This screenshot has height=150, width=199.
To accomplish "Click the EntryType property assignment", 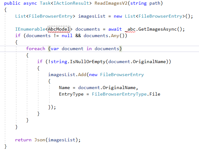I will [x=71, y=94].
